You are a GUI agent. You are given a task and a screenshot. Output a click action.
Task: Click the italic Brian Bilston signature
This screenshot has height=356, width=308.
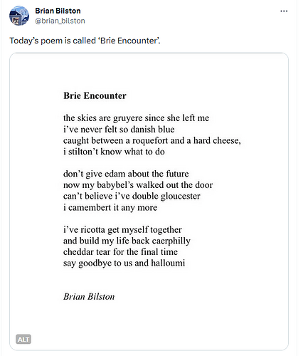pos(89,297)
